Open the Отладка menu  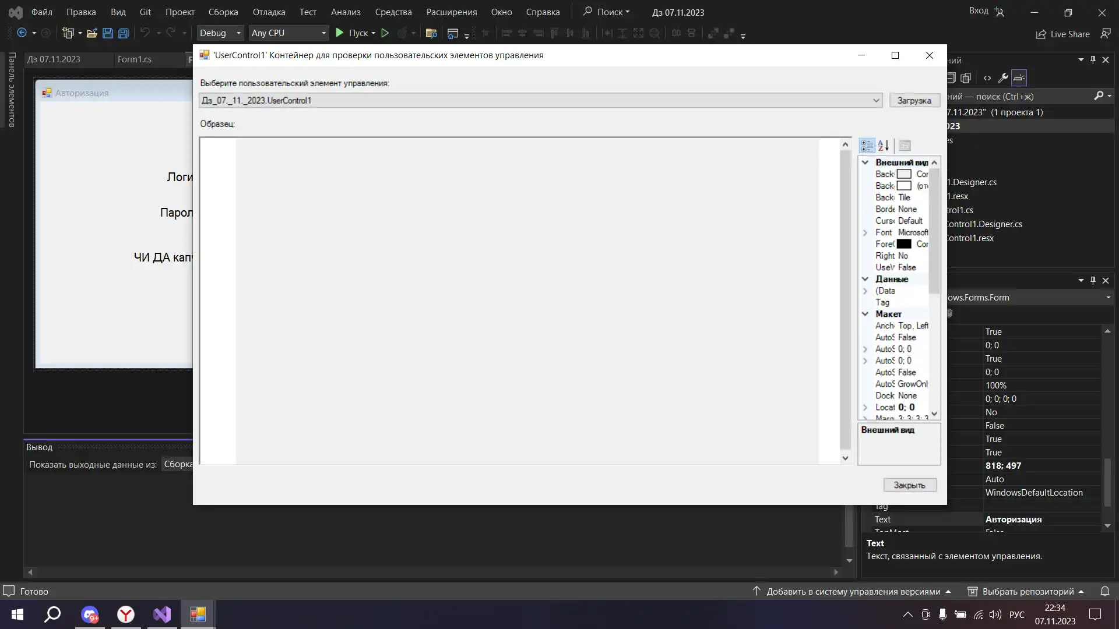[x=269, y=12]
